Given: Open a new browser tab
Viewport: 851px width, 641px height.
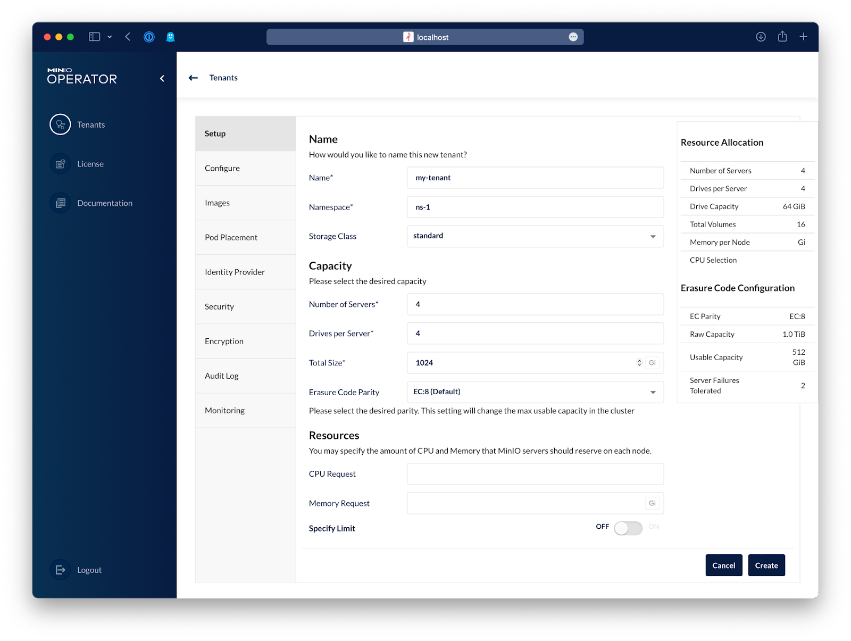Looking at the screenshot, I should point(803,37).
